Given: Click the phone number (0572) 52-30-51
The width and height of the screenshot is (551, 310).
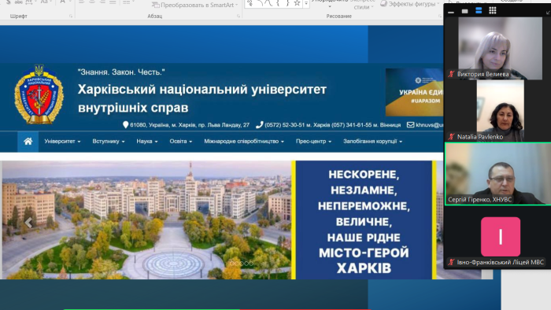Looking at the screenshot, I should [x=285, y=125].
